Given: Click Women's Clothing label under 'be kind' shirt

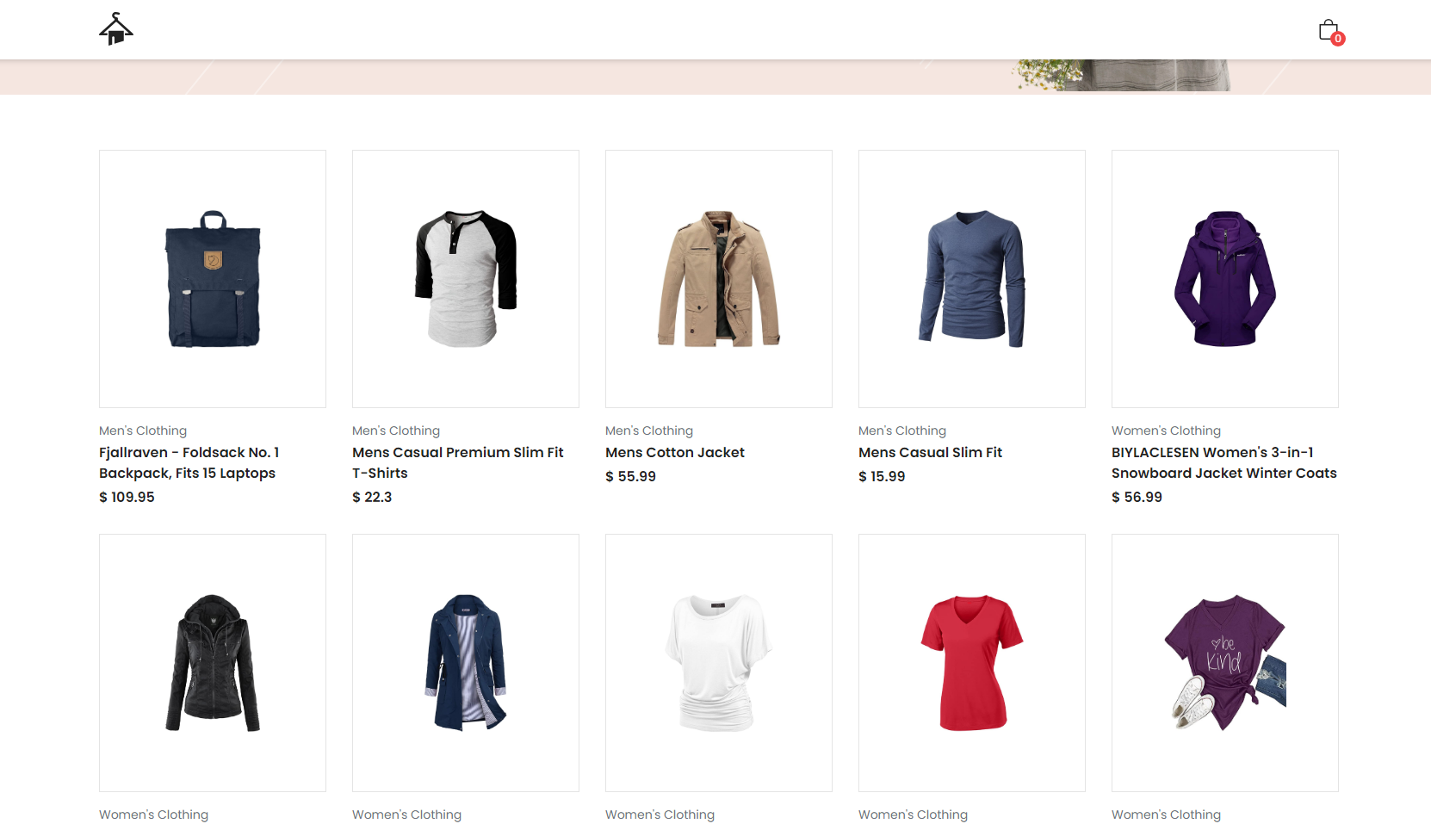Looking at the screenshot, I should click(x=1166, y=815).
